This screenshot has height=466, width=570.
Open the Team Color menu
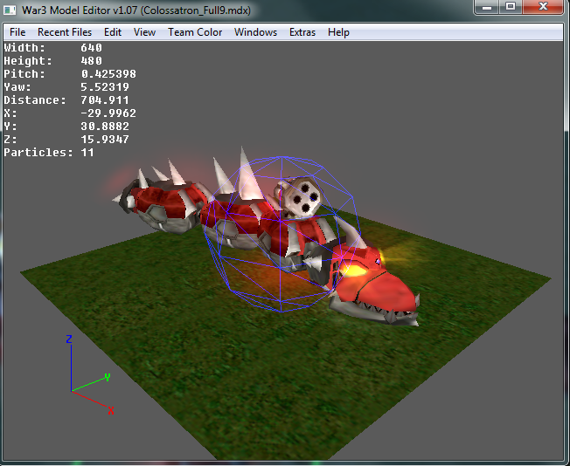click(x=195, y=32)
